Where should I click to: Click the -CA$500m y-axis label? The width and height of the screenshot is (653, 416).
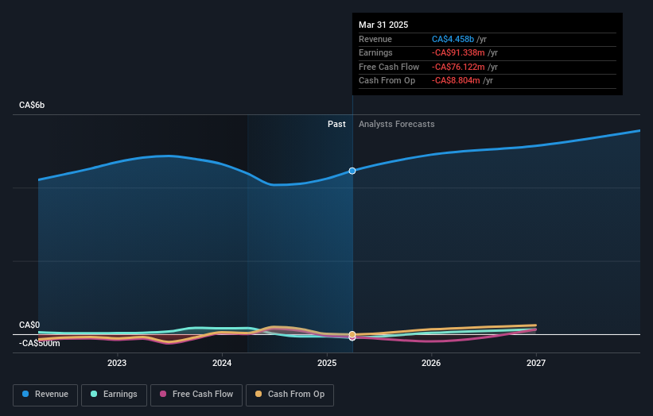pyautogui.click(x=39, y=343)
